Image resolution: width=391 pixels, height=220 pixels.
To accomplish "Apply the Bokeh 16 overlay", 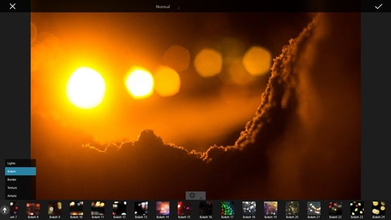I will [x=206, y=208].
